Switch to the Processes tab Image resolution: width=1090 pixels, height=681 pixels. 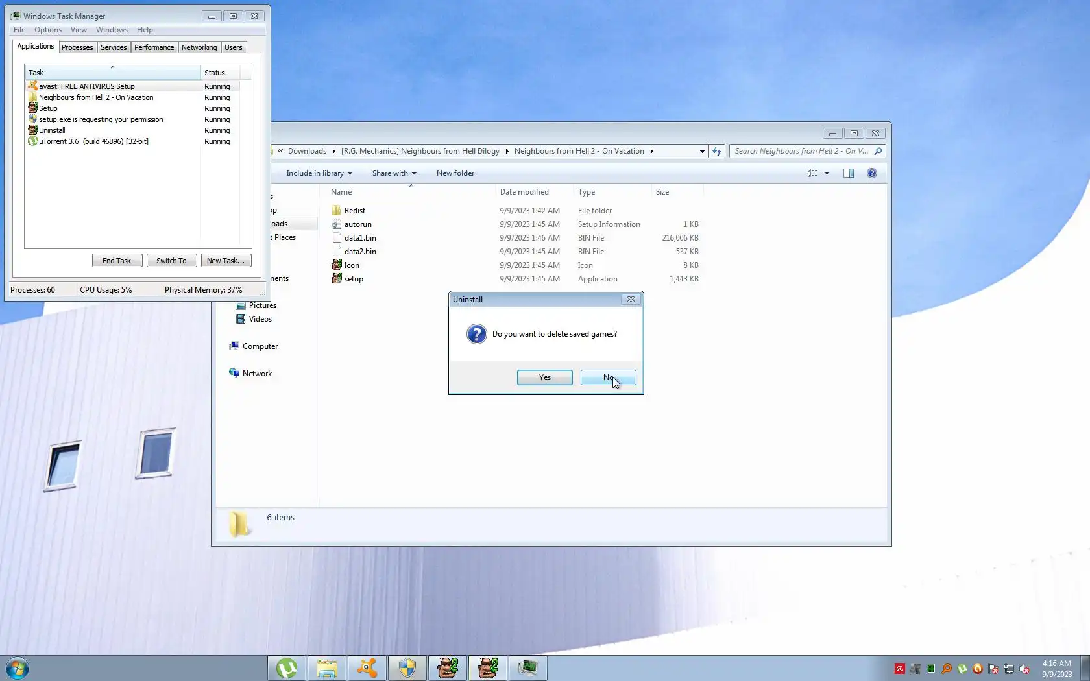coord(77,47)
